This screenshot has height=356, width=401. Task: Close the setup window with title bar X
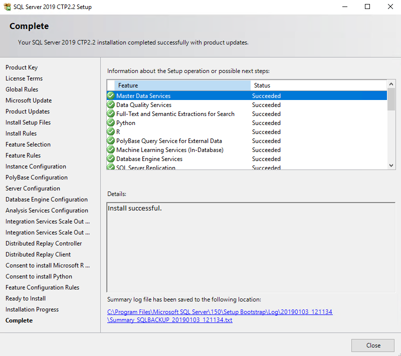[x=390, y=6]
